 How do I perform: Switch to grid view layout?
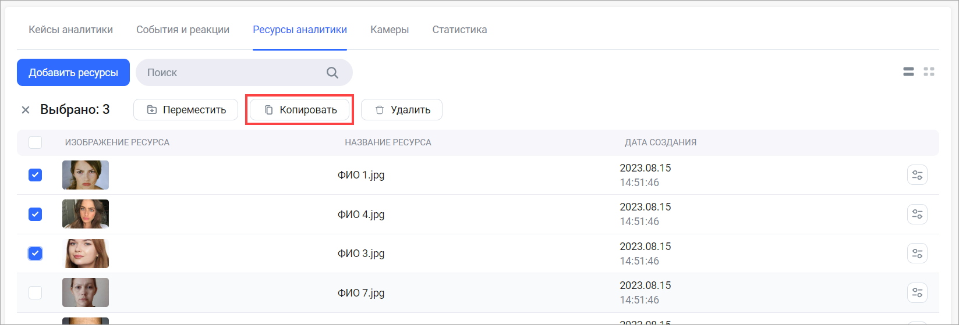click(x=929, y=72)
